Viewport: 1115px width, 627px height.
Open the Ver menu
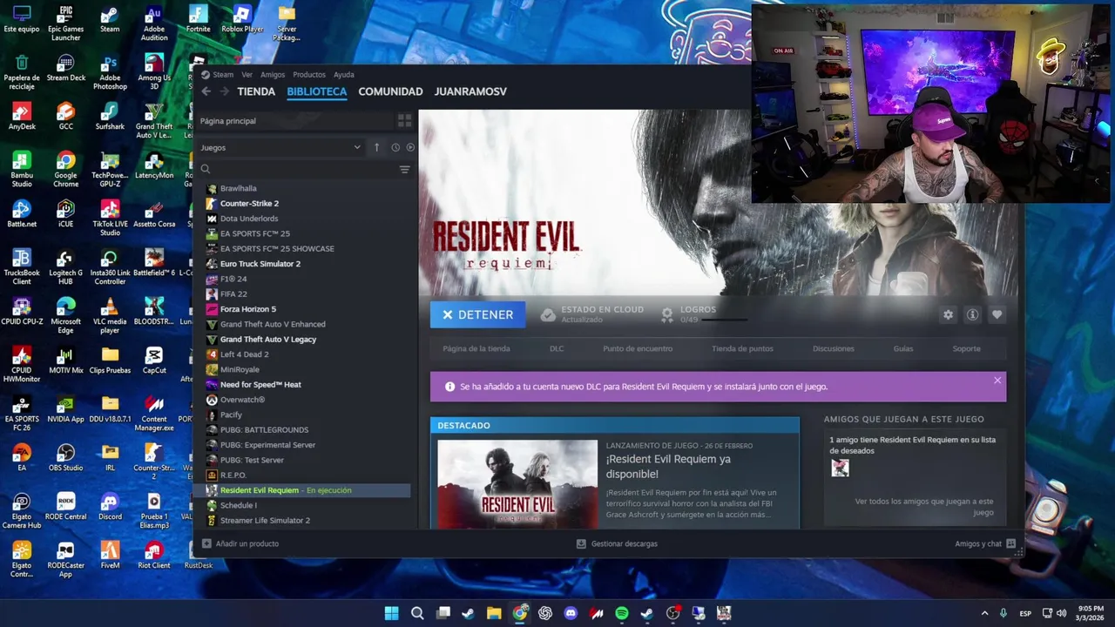coord(247,75)
